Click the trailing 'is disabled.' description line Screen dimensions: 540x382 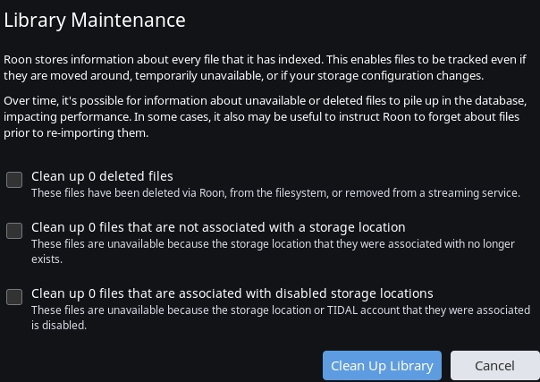59,325
